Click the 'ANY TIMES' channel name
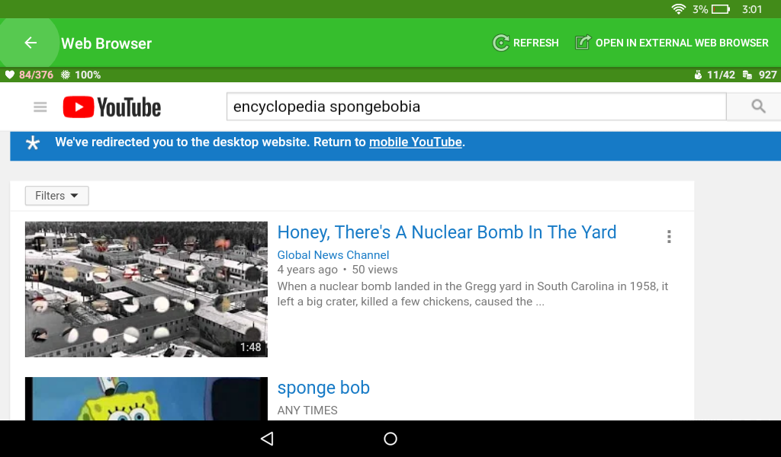The width and height of the screenshot is (781, 457). [307, 411]
